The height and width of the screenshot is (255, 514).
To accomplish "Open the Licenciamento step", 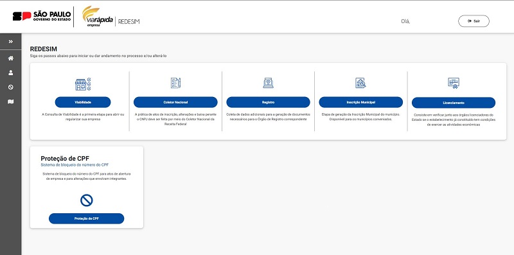I will 454,103.
